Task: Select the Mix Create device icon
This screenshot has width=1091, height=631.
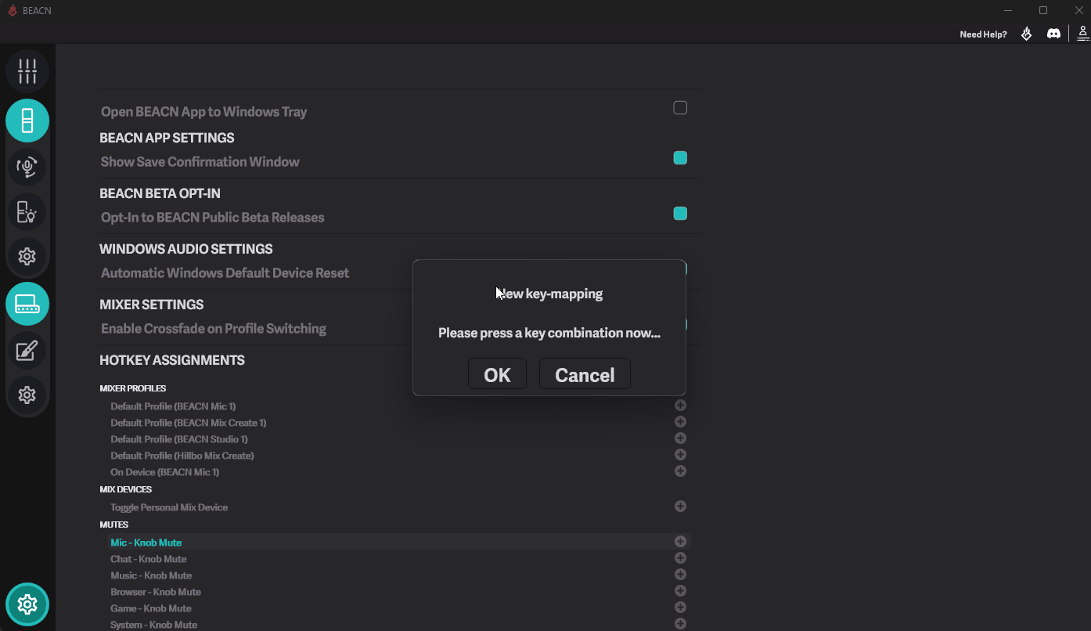Action: pyautogui.click(x=27, y=304)
